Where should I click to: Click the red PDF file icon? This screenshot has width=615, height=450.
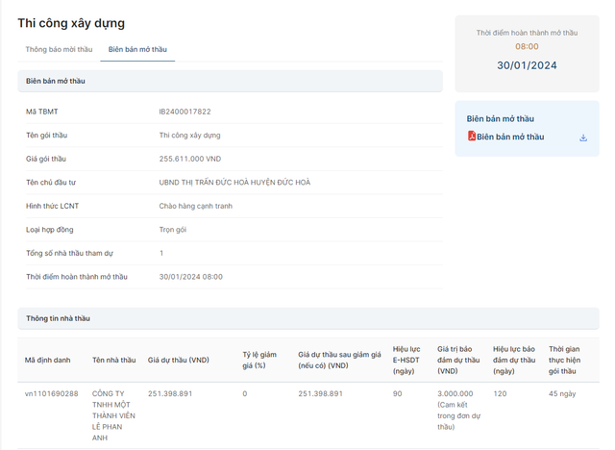pyautogui.click(x=472, y=137)
